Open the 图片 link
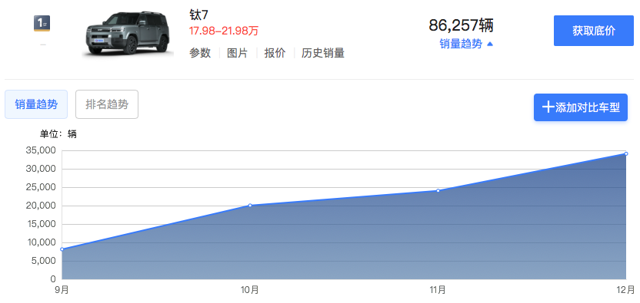 238,53
